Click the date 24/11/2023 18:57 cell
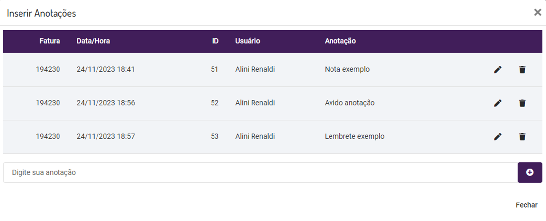546x221 pixels. click(x=106, y=136)
